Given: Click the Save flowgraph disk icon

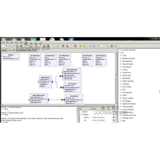Looking at the screenshot, I should click(17, 46).
